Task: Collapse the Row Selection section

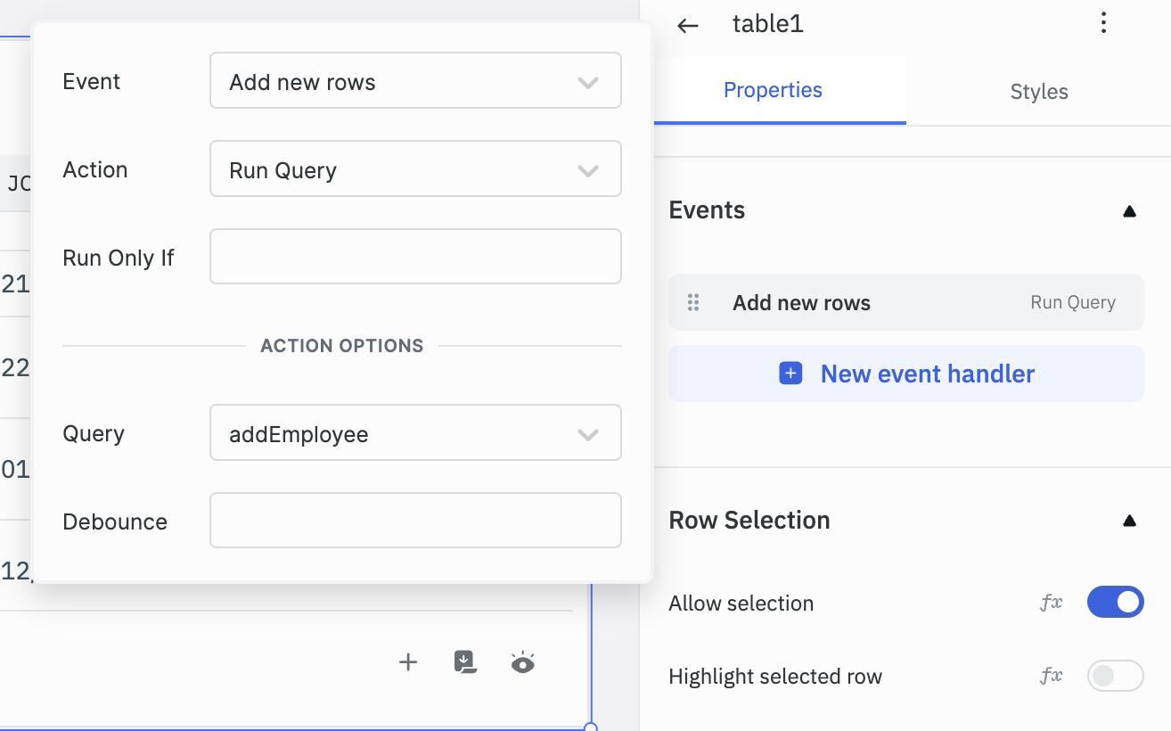Action: click(1129, 521)
